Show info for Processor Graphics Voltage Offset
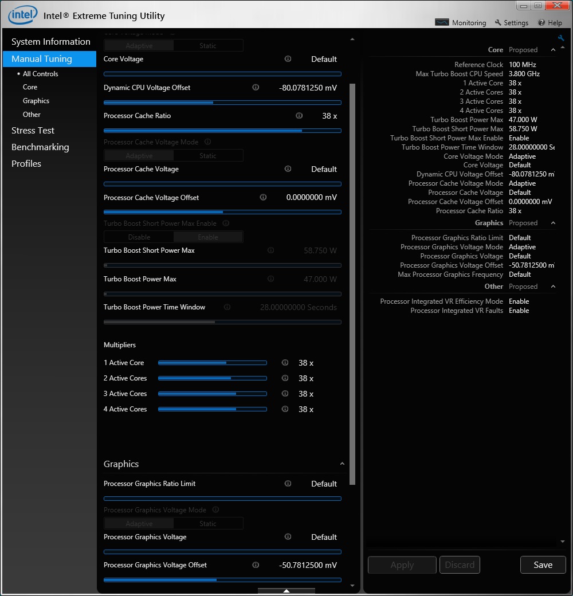 pos(256,565)
